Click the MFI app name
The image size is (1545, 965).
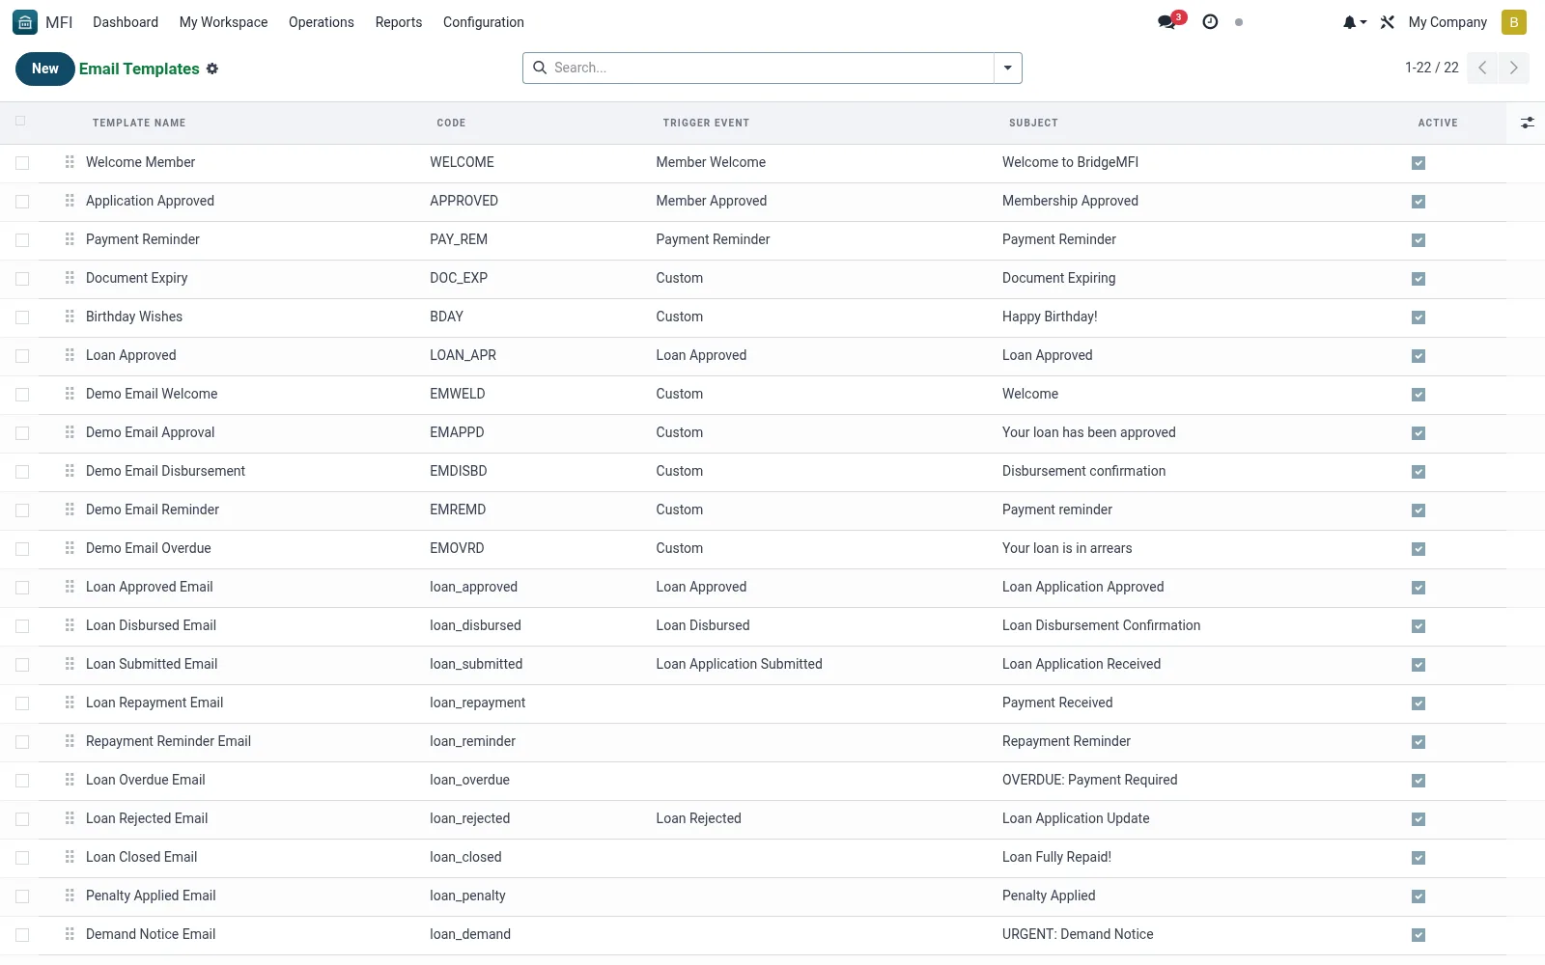[x=59, y=22]
